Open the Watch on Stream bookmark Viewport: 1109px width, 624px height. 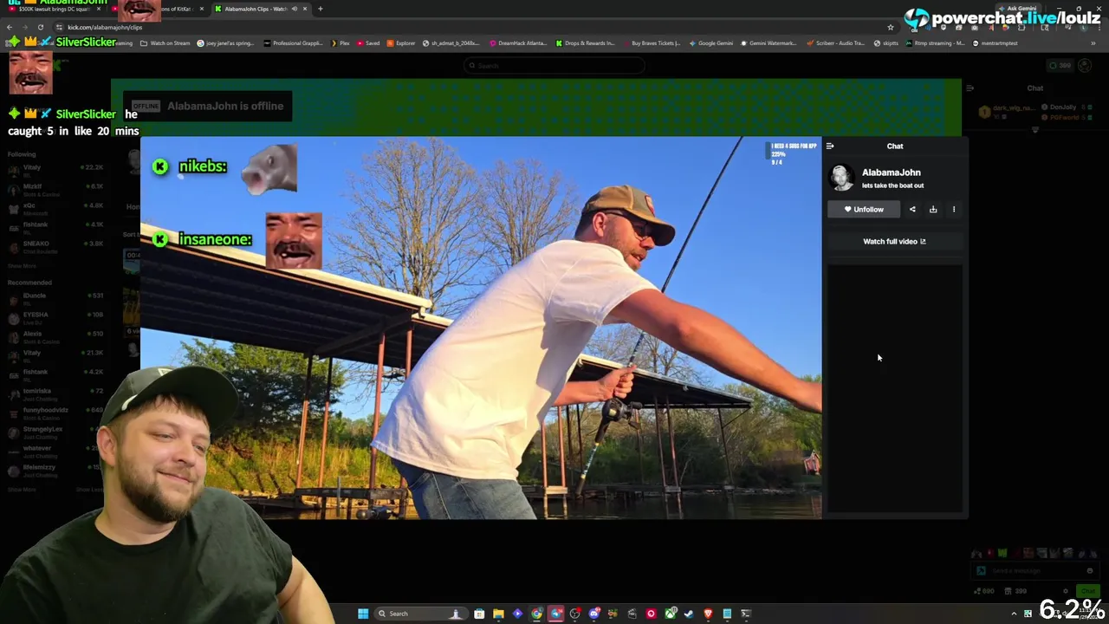[165, 43]
